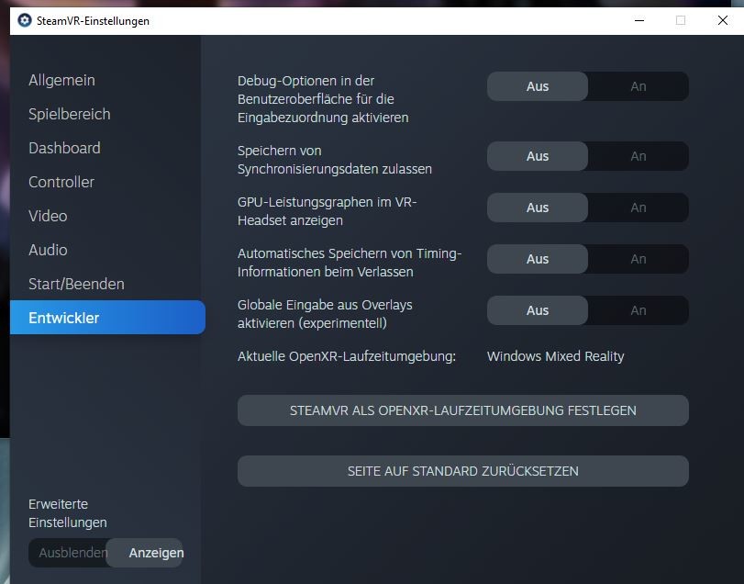
Task: Open the Dashboard settings section
Action: click(x=64, y=148)
